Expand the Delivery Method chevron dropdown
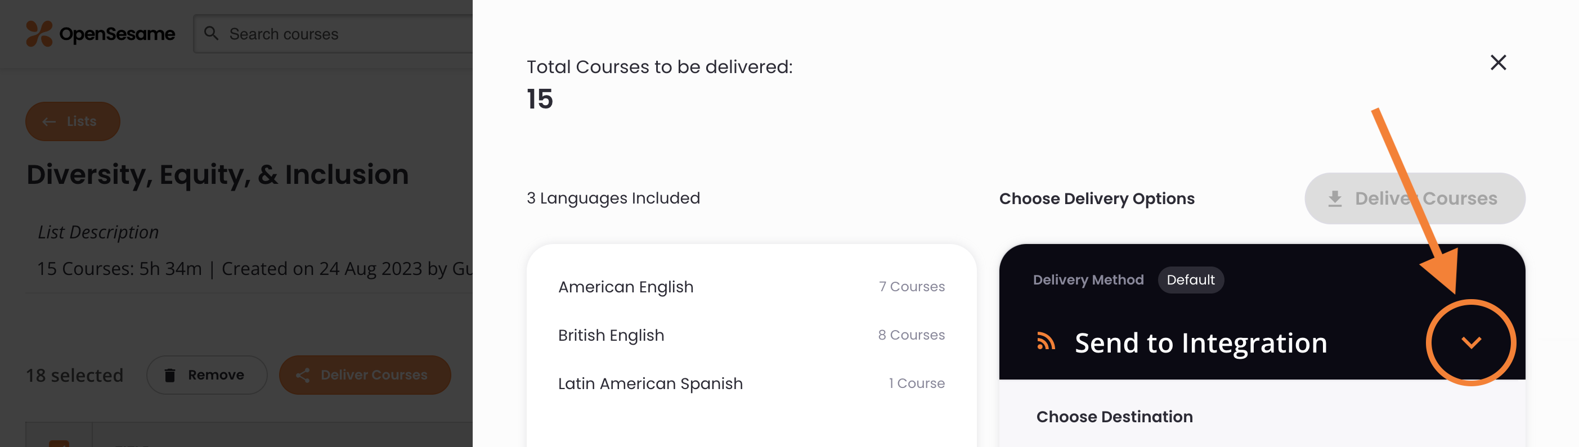1579x447 pixels. [x=1471, y=342]
